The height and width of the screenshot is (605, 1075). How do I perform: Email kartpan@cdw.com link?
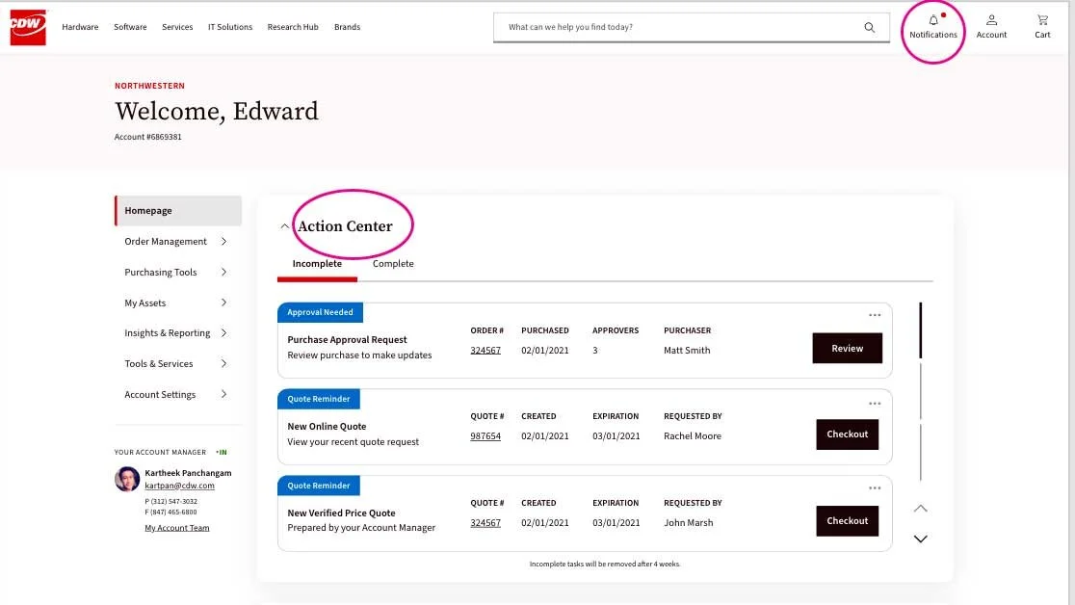179,486
